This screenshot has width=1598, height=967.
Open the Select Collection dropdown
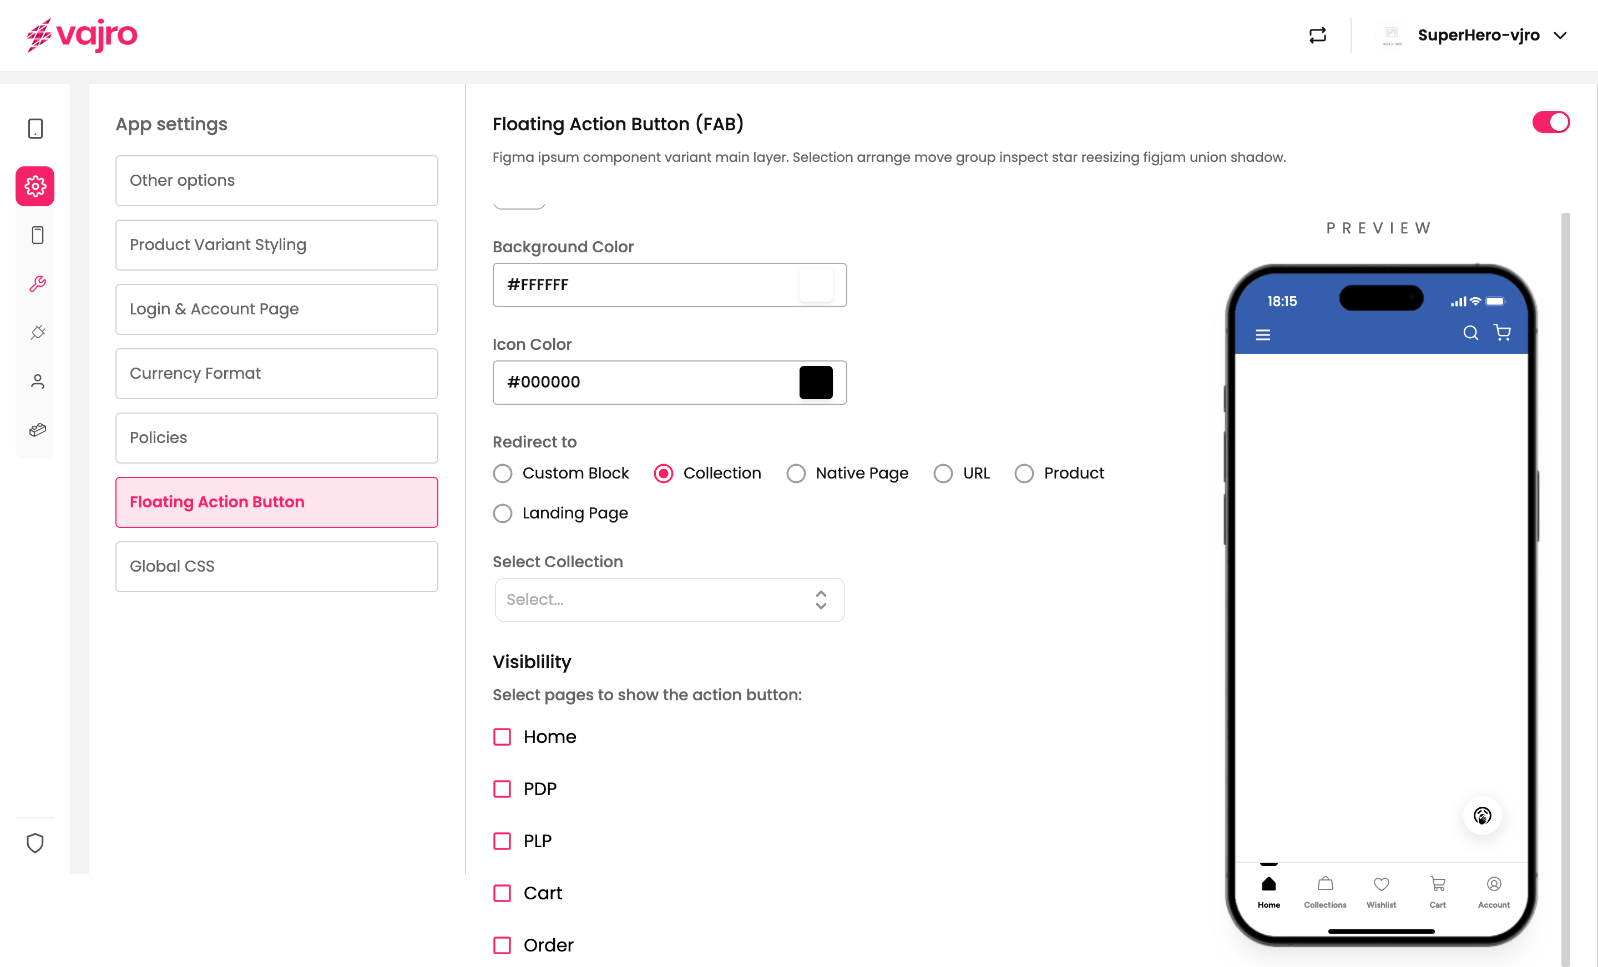669,599
